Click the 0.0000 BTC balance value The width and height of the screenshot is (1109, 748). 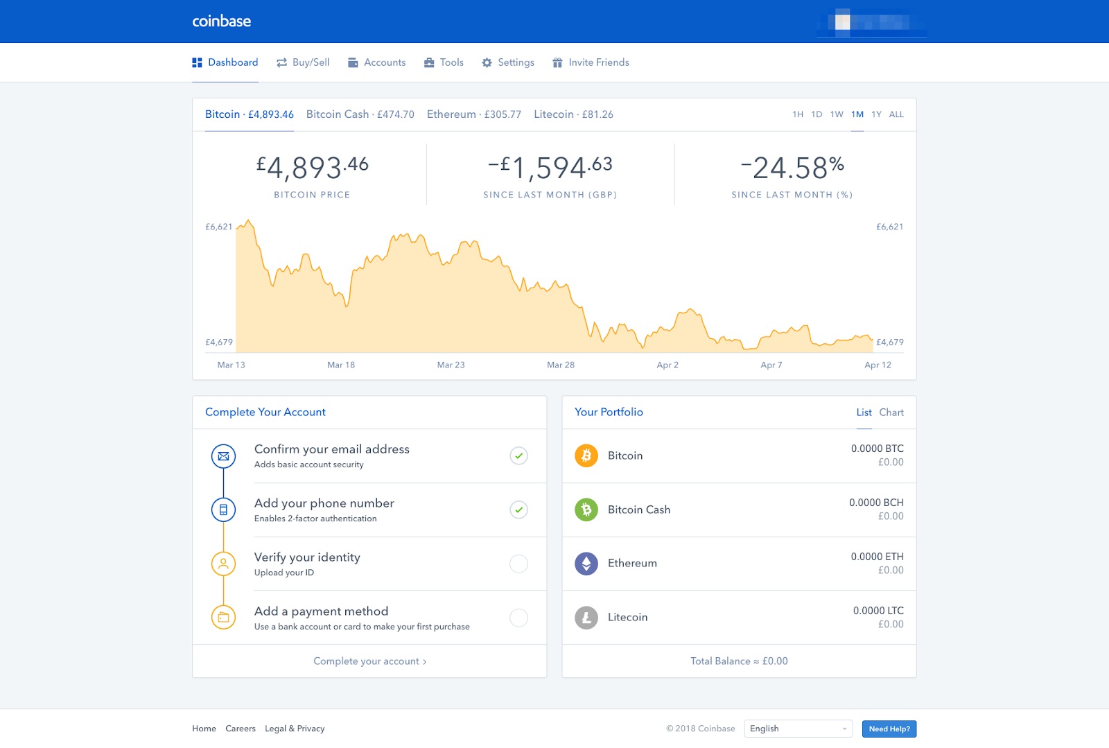pos(877,449)
